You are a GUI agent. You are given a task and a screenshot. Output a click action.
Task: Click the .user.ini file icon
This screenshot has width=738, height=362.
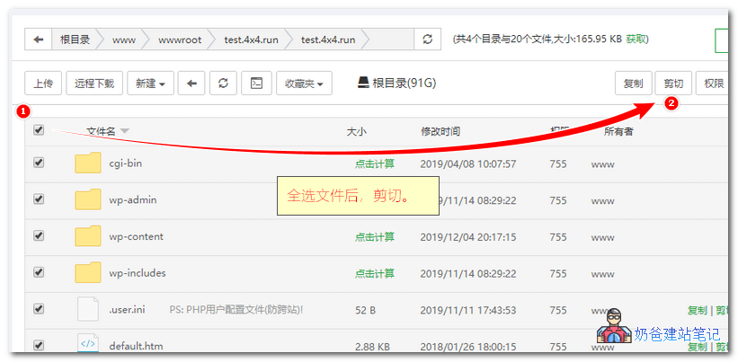click(88, 309)
